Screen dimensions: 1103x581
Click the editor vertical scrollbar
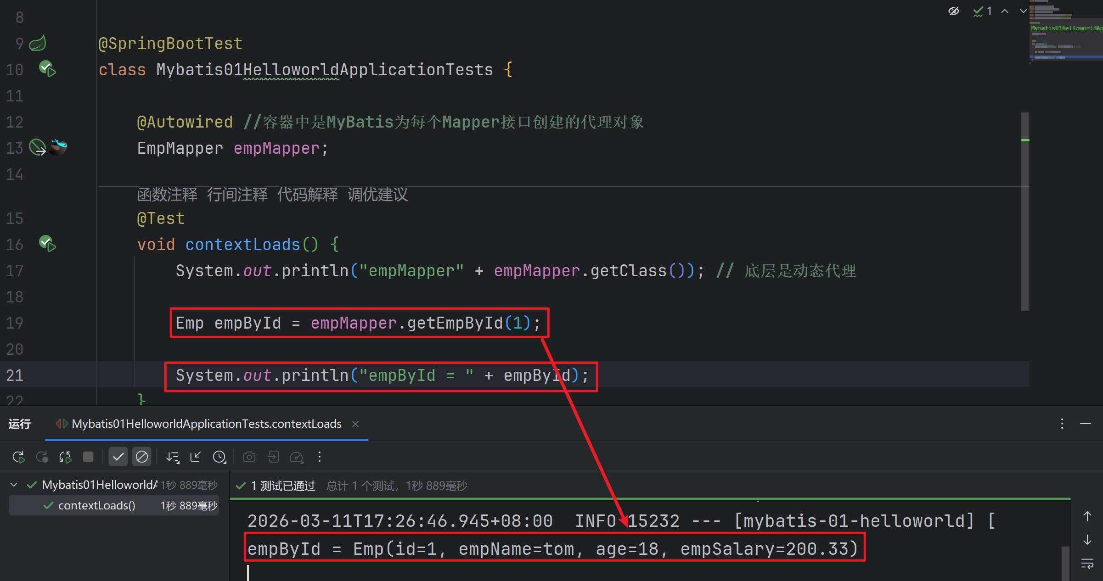(x=1024, y=211)
